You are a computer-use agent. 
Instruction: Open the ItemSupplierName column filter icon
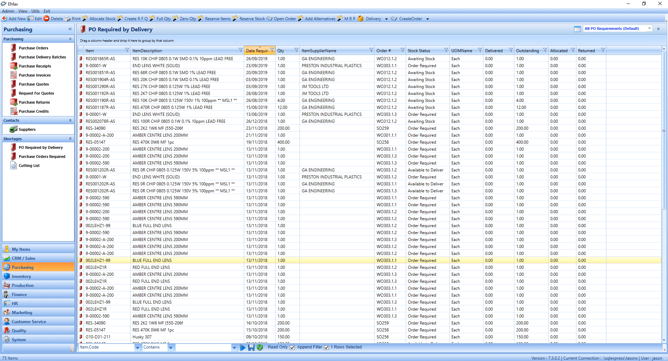point(371,50)
